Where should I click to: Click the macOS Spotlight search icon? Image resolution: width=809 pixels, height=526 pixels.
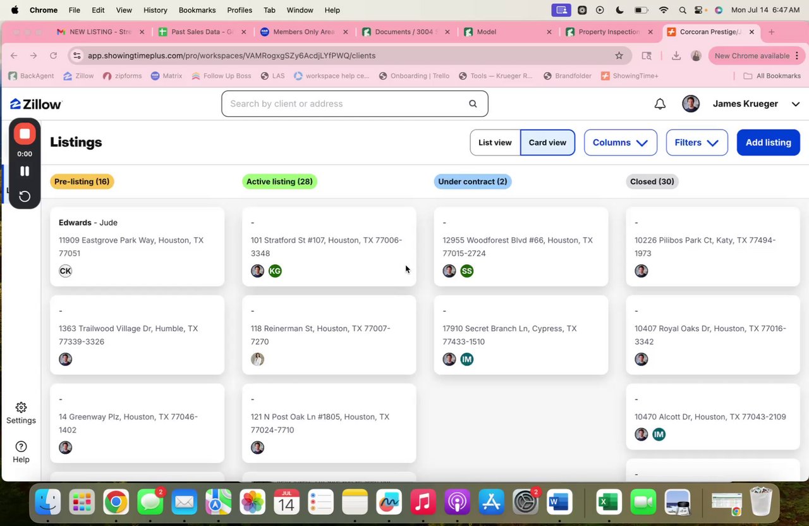(683, 10)
